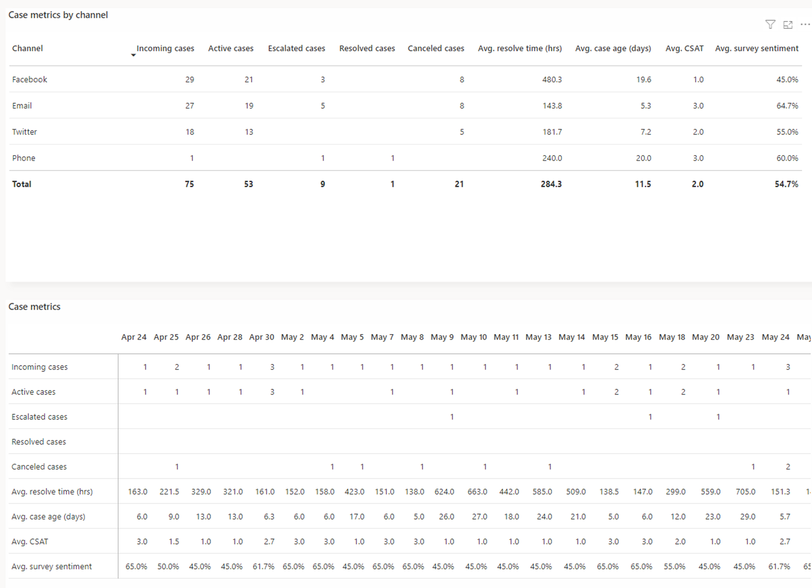Enter focus mode on the channel metrics visual
This screenshot has height=588, width=812.
pos(788,24)
